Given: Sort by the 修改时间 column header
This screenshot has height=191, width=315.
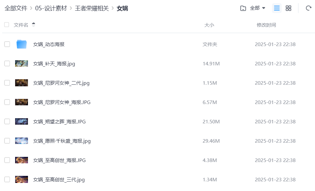Looking at the screenshot, I should [266, 25].
